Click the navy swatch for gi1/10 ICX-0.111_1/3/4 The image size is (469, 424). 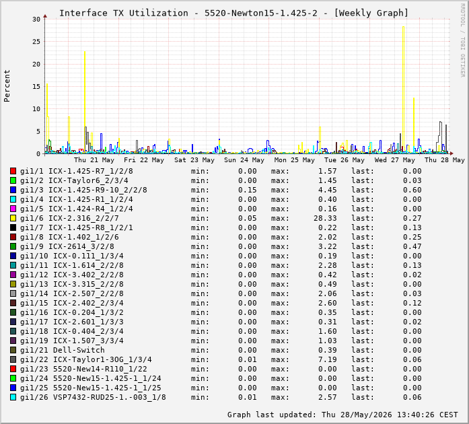(13, 256)
